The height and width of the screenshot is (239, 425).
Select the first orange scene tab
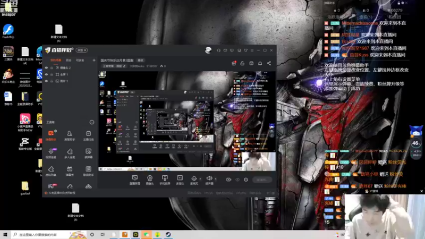pos(56,60)
